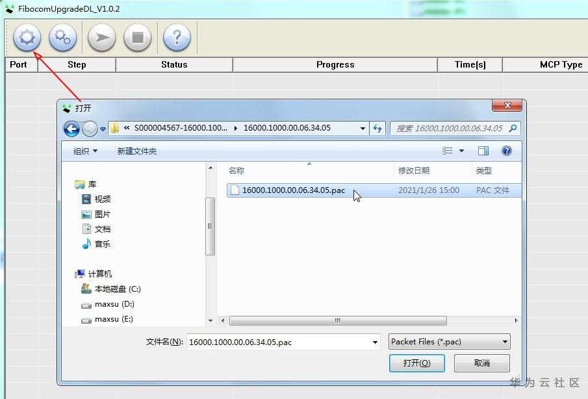The image size is (588, 399).
Task: Click the change view icon
Action: coord(448,151)
